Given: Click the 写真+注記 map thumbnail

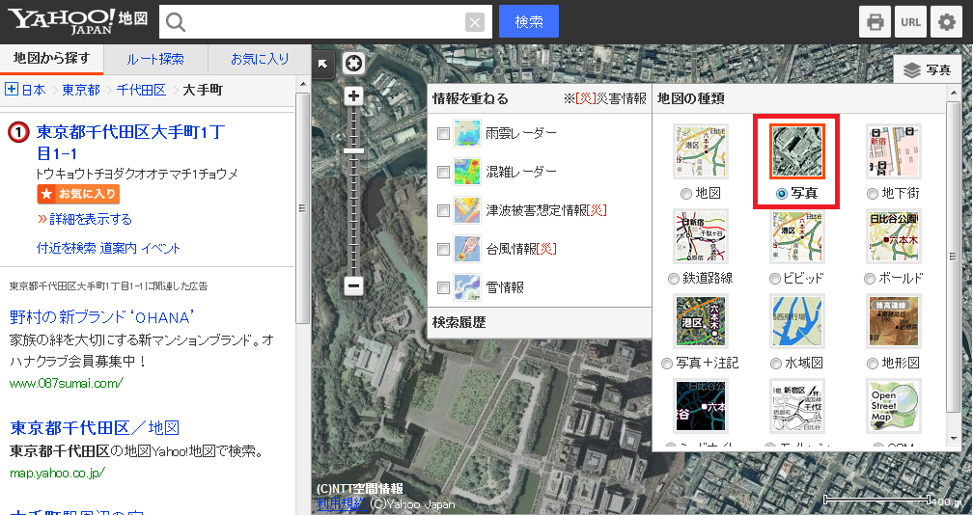Looking at the screenshot, I should coord(701,321).
